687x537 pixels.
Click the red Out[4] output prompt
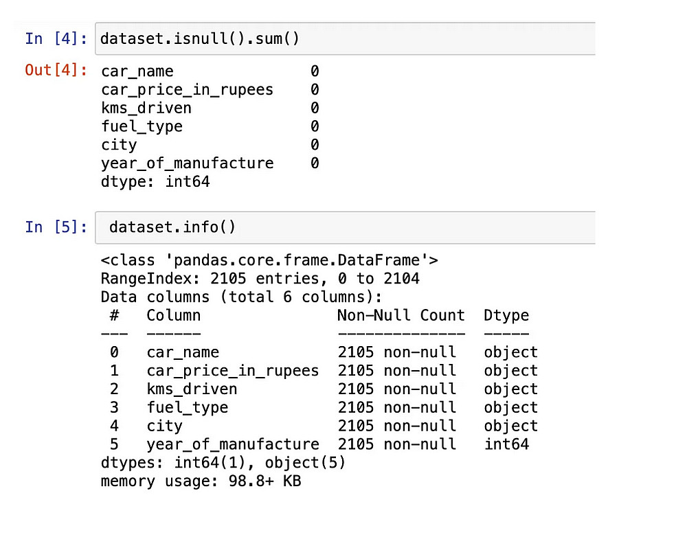pos(56,70)
